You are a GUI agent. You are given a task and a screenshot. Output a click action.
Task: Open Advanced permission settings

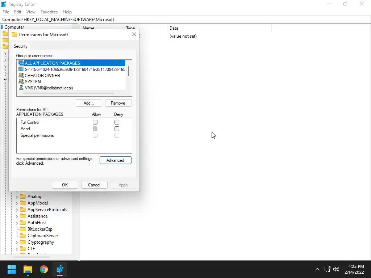(115, 160)
